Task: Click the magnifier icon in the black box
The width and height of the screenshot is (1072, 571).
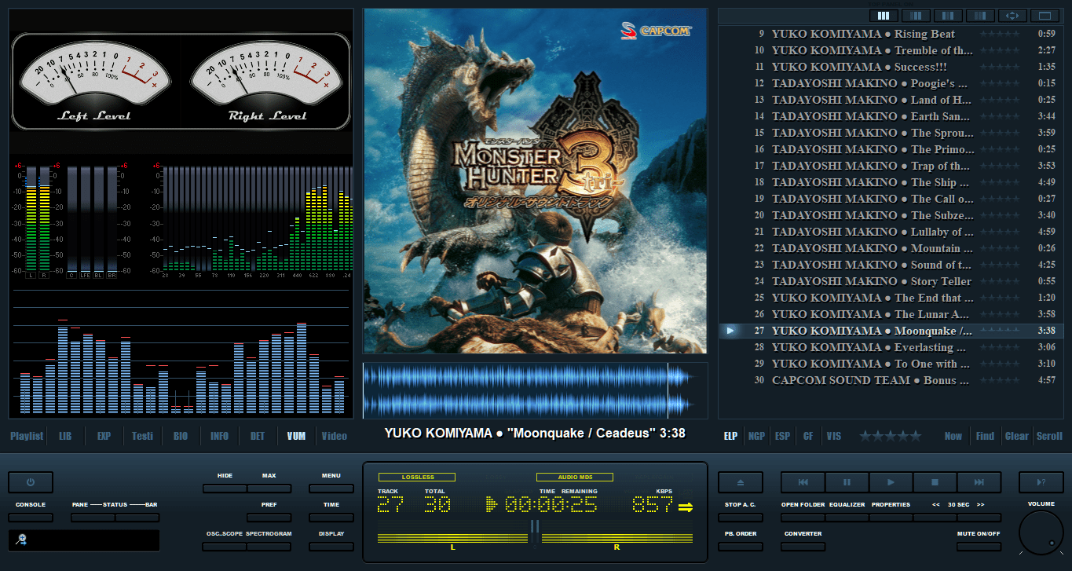Action: coord(22,540)
